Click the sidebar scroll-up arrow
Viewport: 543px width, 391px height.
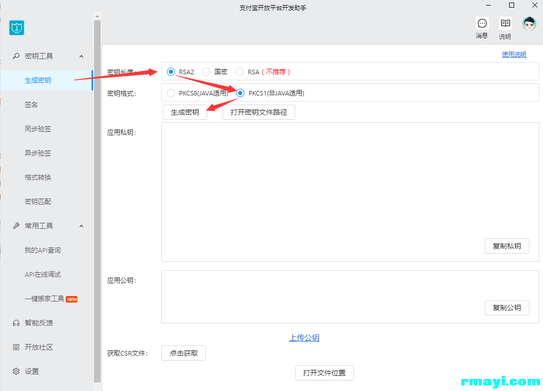(97, 16)
